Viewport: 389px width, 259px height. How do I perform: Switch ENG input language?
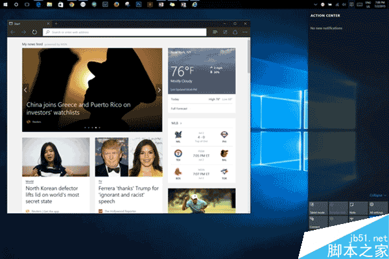368,5
